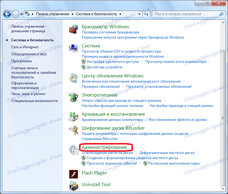Click Настройка функций кнопок питания link

[112, 106]
